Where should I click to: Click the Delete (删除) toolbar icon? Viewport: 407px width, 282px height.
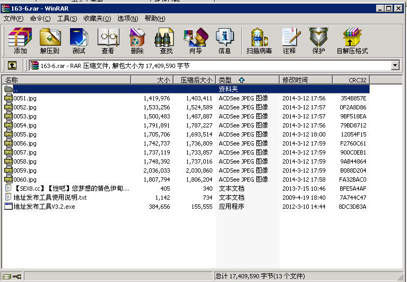[x=137, y=37]
